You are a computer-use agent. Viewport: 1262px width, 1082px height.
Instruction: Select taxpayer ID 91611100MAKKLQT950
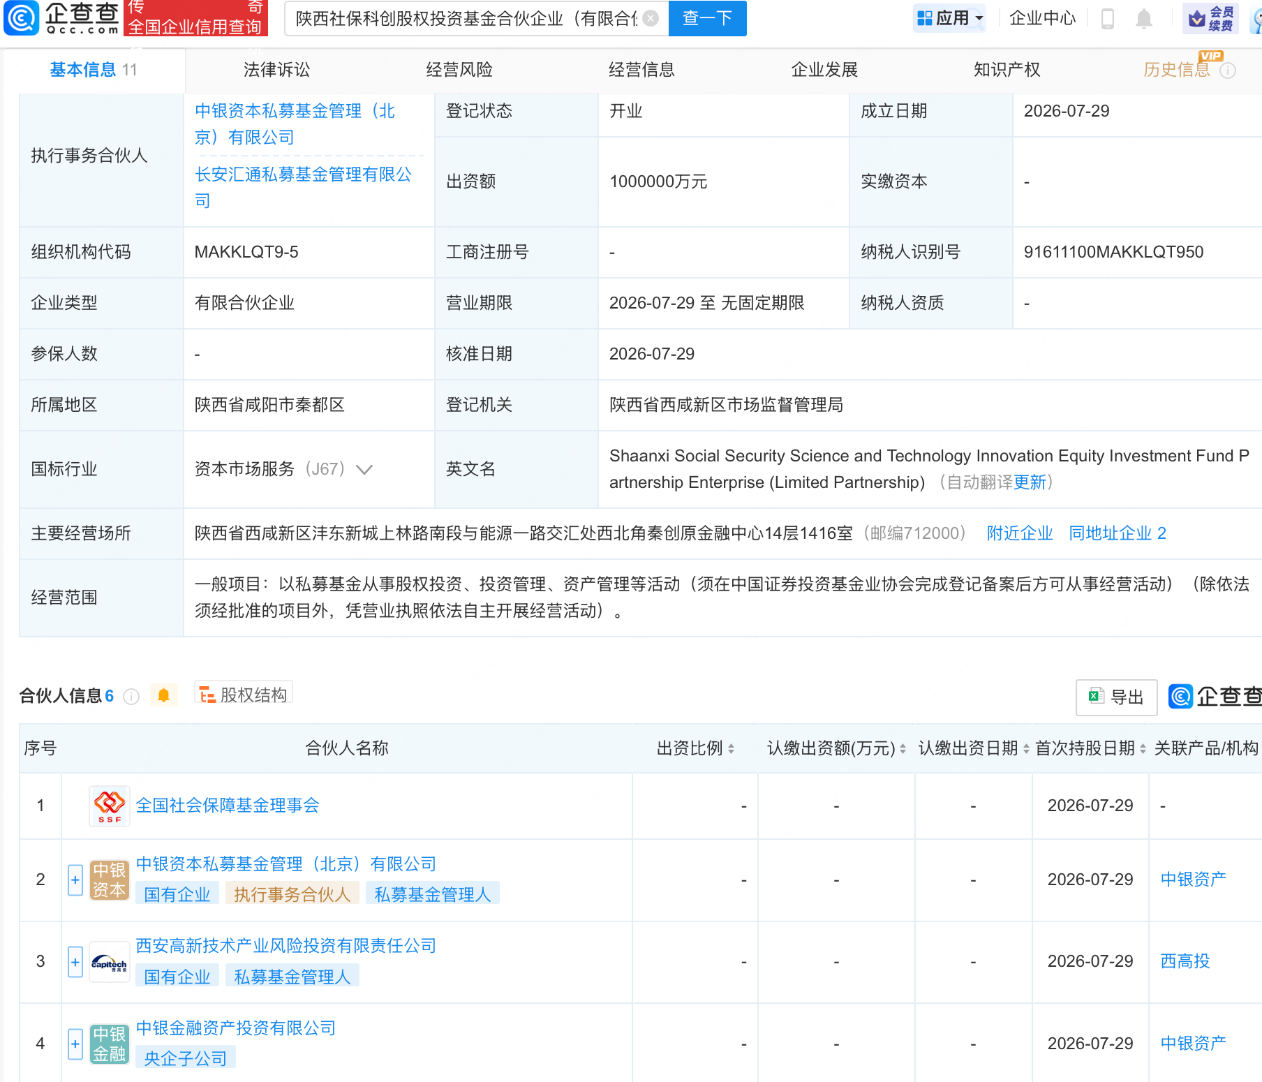[1113, 252]
